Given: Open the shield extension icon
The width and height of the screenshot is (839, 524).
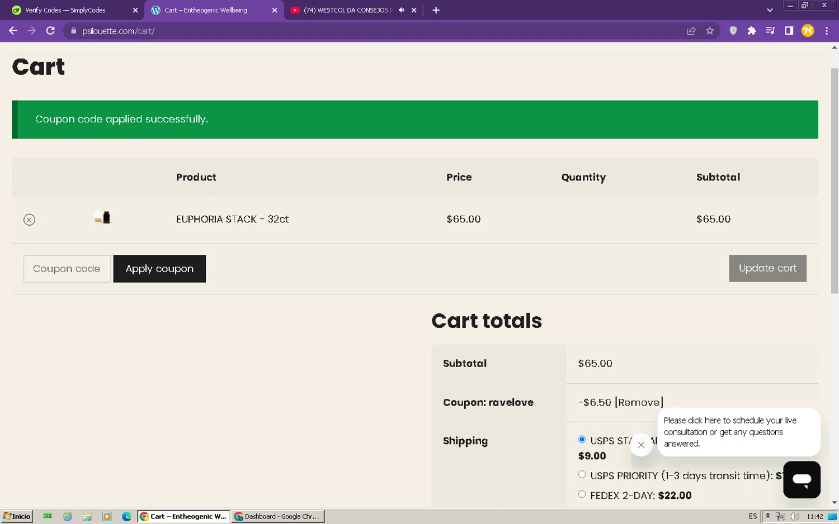Looking at the screenshot, I should (733, 31).
